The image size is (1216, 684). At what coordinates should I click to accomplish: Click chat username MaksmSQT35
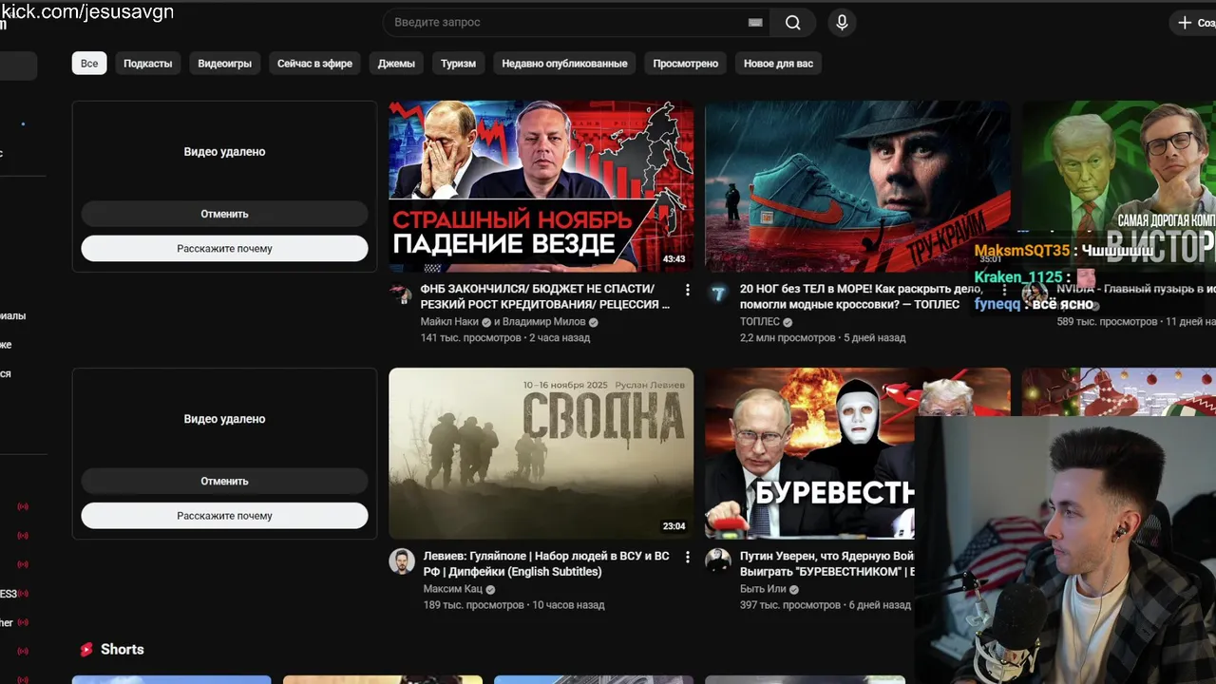[1022, 251]
